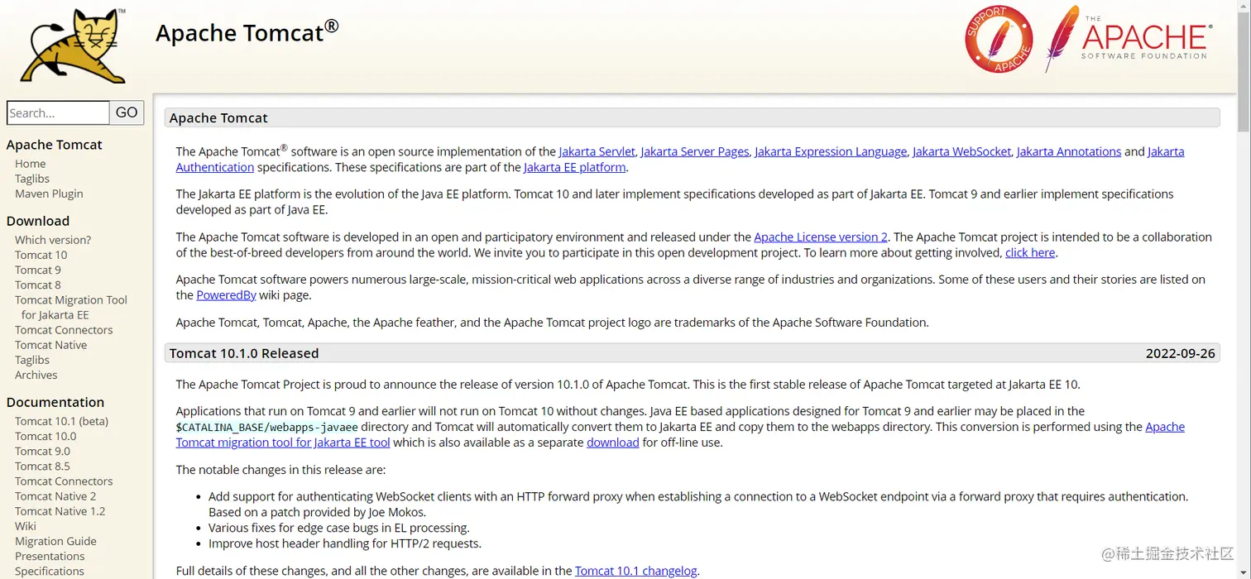The width and height of the screenshot is (1251, 579).
Task: Go to Tomcat 10 download
Action: point(41,255)
